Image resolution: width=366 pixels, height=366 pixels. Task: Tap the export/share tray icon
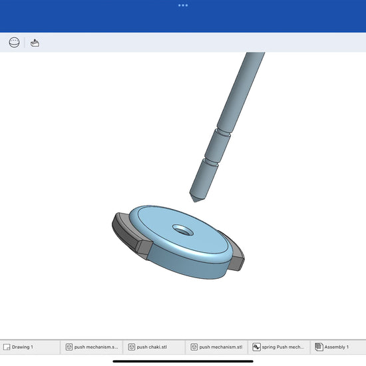click(35, 43)
